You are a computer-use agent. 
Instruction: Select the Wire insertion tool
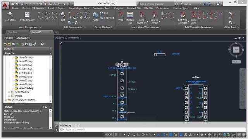point(121,17)
